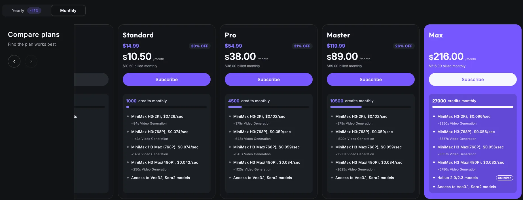
Task: Subscribe to the Pro plan
Action: [x=269, y=80]
